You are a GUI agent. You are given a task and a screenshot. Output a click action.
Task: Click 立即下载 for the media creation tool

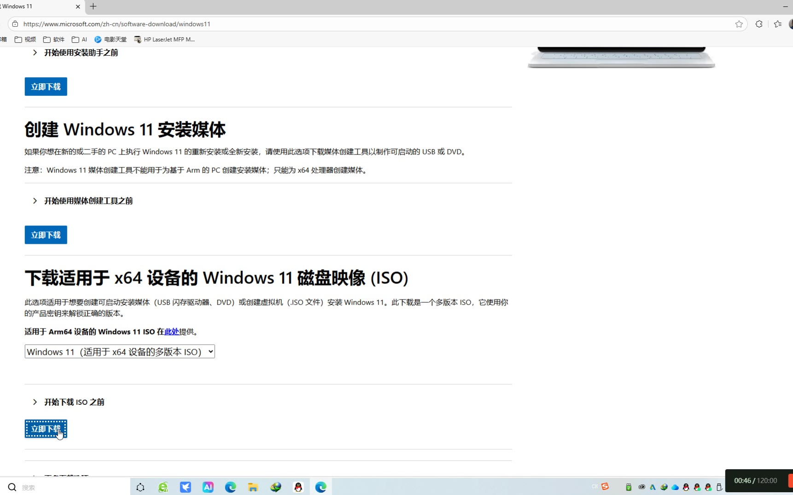coord(46,235)
